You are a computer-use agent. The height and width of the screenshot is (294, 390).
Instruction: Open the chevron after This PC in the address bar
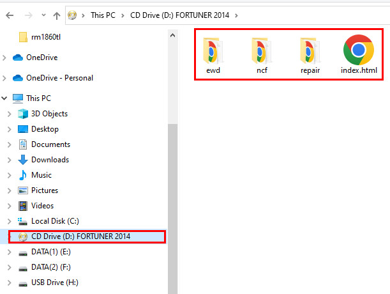(x=123, y=16)
